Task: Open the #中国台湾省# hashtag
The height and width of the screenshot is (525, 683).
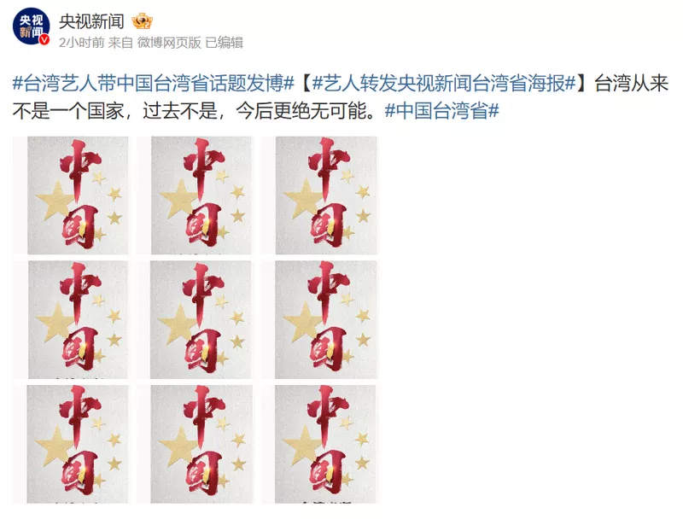Action: [441, 111]
